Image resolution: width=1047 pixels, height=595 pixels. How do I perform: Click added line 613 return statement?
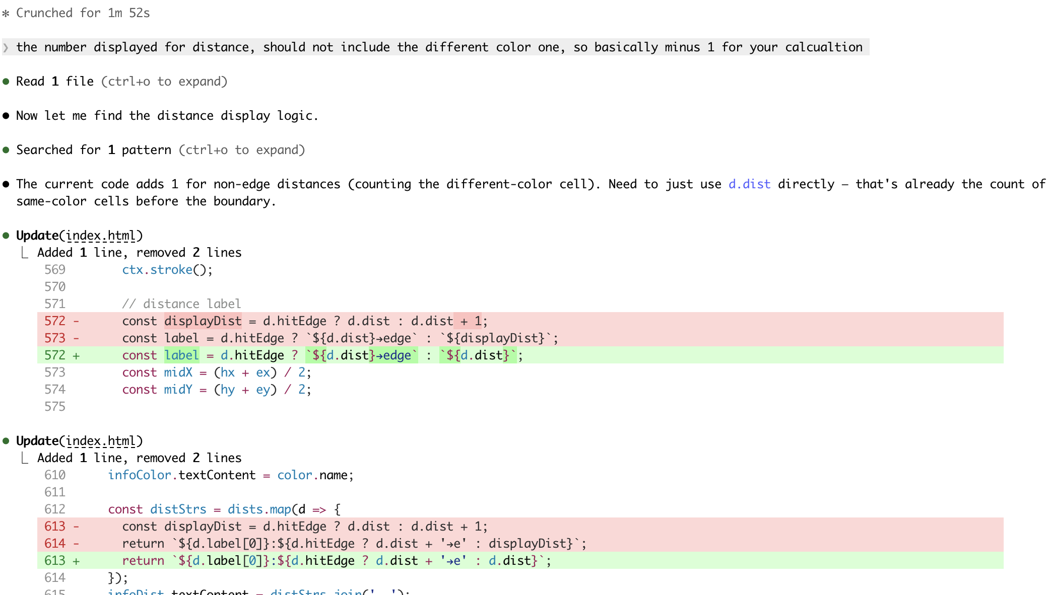(520, 561)
